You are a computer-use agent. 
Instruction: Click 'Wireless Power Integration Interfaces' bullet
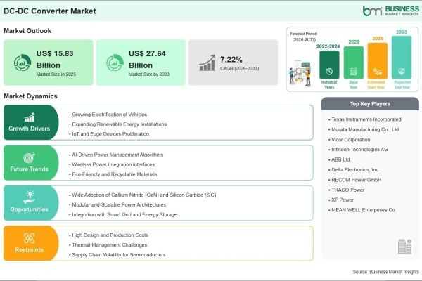coord(112,164)
